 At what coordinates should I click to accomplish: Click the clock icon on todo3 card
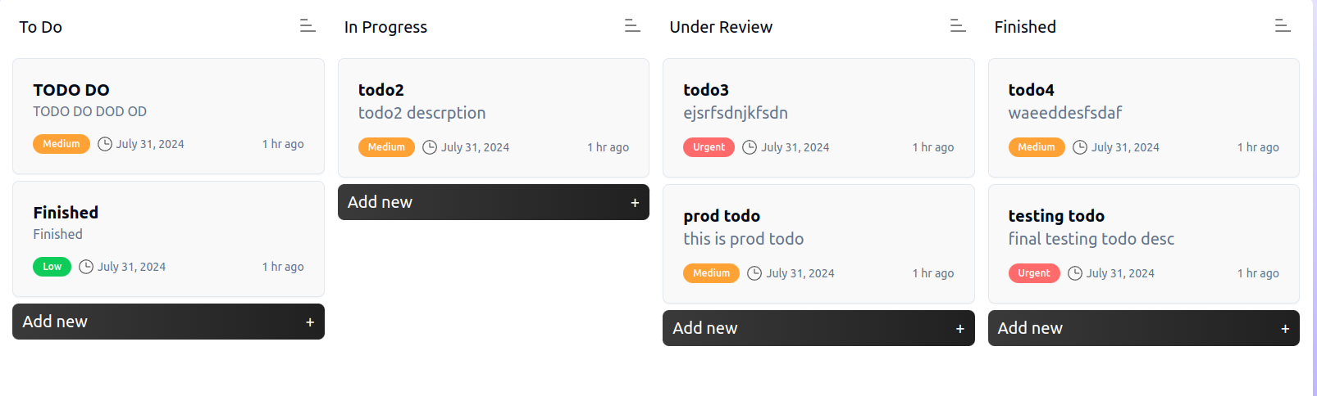pos(750,147)
